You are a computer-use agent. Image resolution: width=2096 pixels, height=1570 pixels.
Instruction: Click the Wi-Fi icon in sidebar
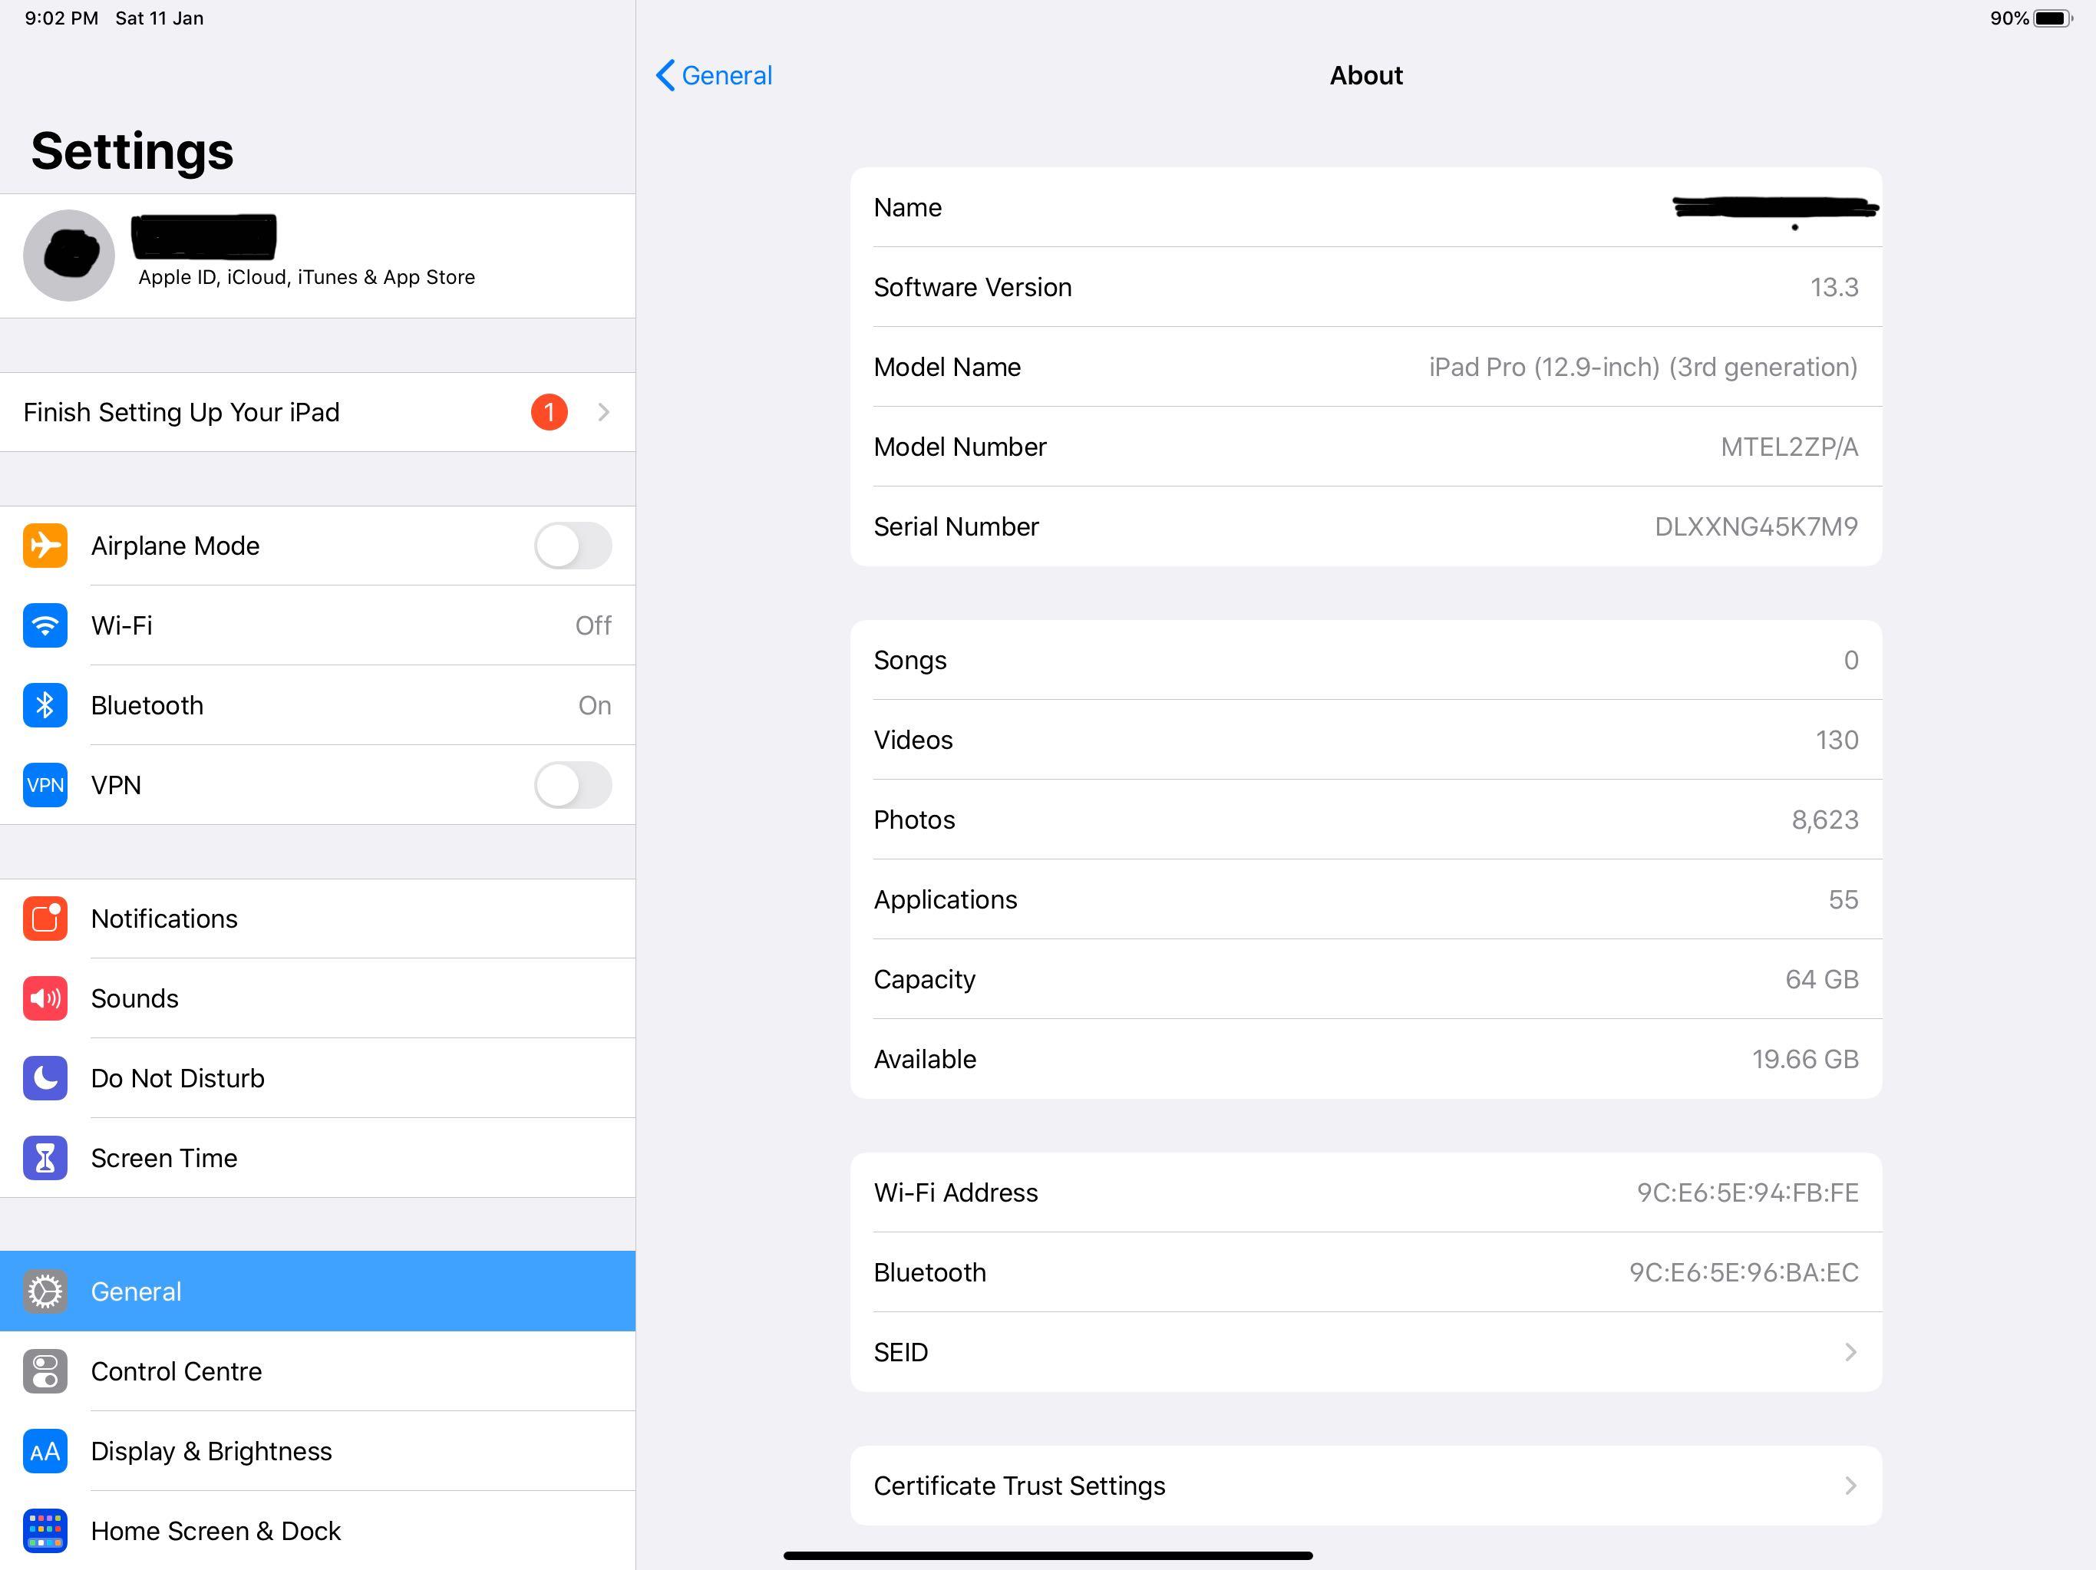[x=45, y=625]
